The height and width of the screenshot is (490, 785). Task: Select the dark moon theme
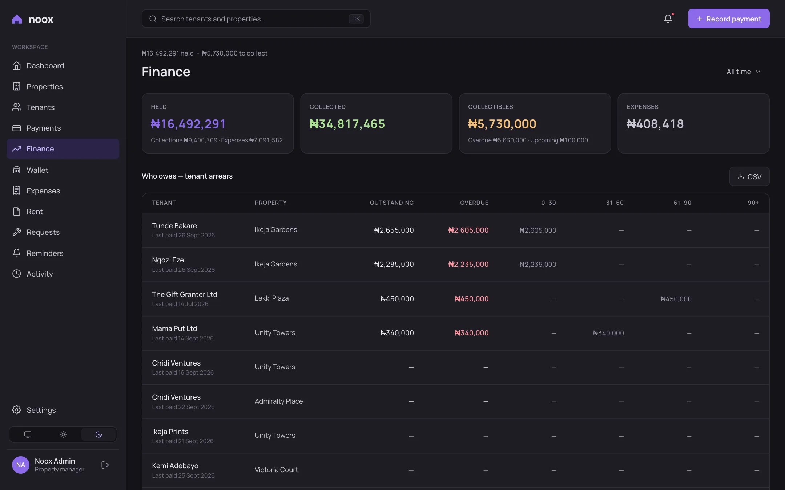coord(98,434)
